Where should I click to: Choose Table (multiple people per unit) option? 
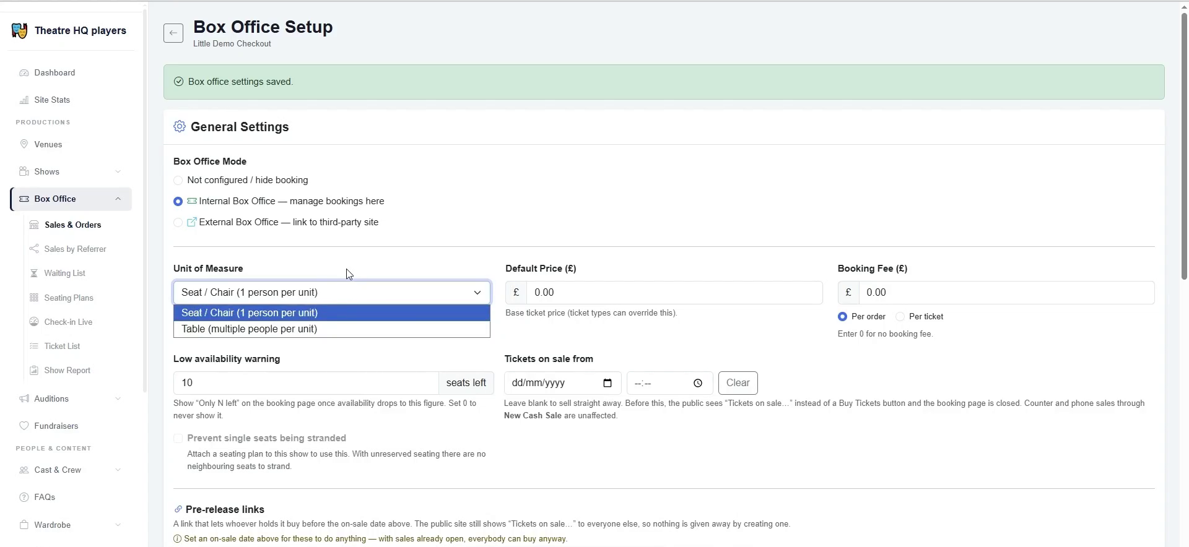coord(332,329)
